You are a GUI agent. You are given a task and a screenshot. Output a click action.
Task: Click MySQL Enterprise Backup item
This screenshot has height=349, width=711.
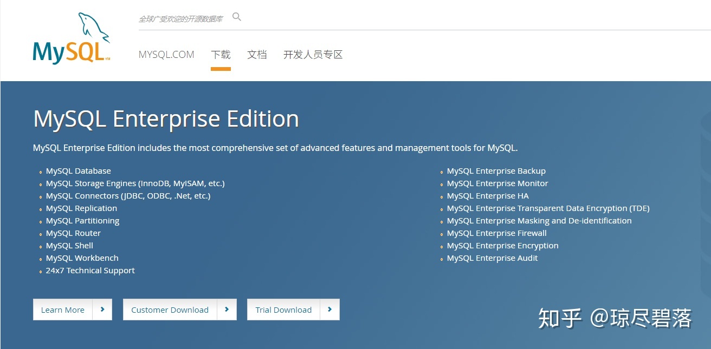(496, 171)
